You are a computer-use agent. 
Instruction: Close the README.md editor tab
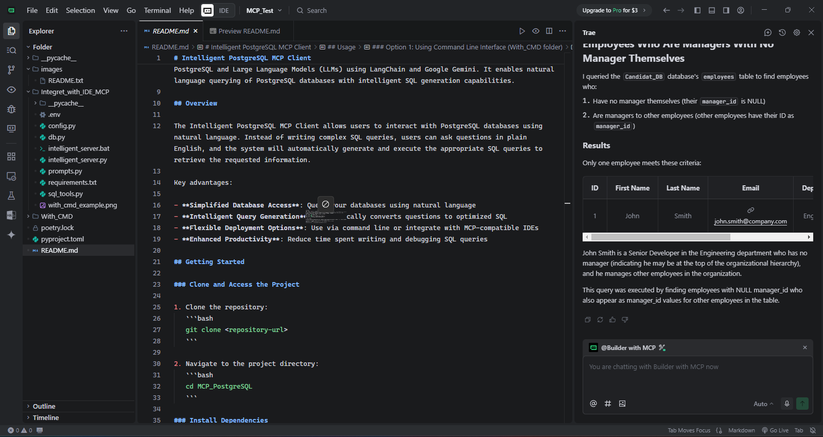coord(196,31)
